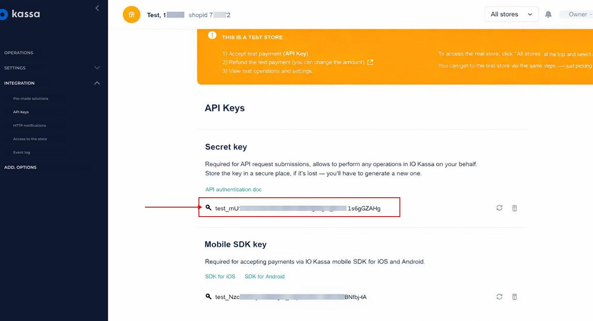Delete the Secret key
This screenshot has height=321, width=593.
click(514, 208)
